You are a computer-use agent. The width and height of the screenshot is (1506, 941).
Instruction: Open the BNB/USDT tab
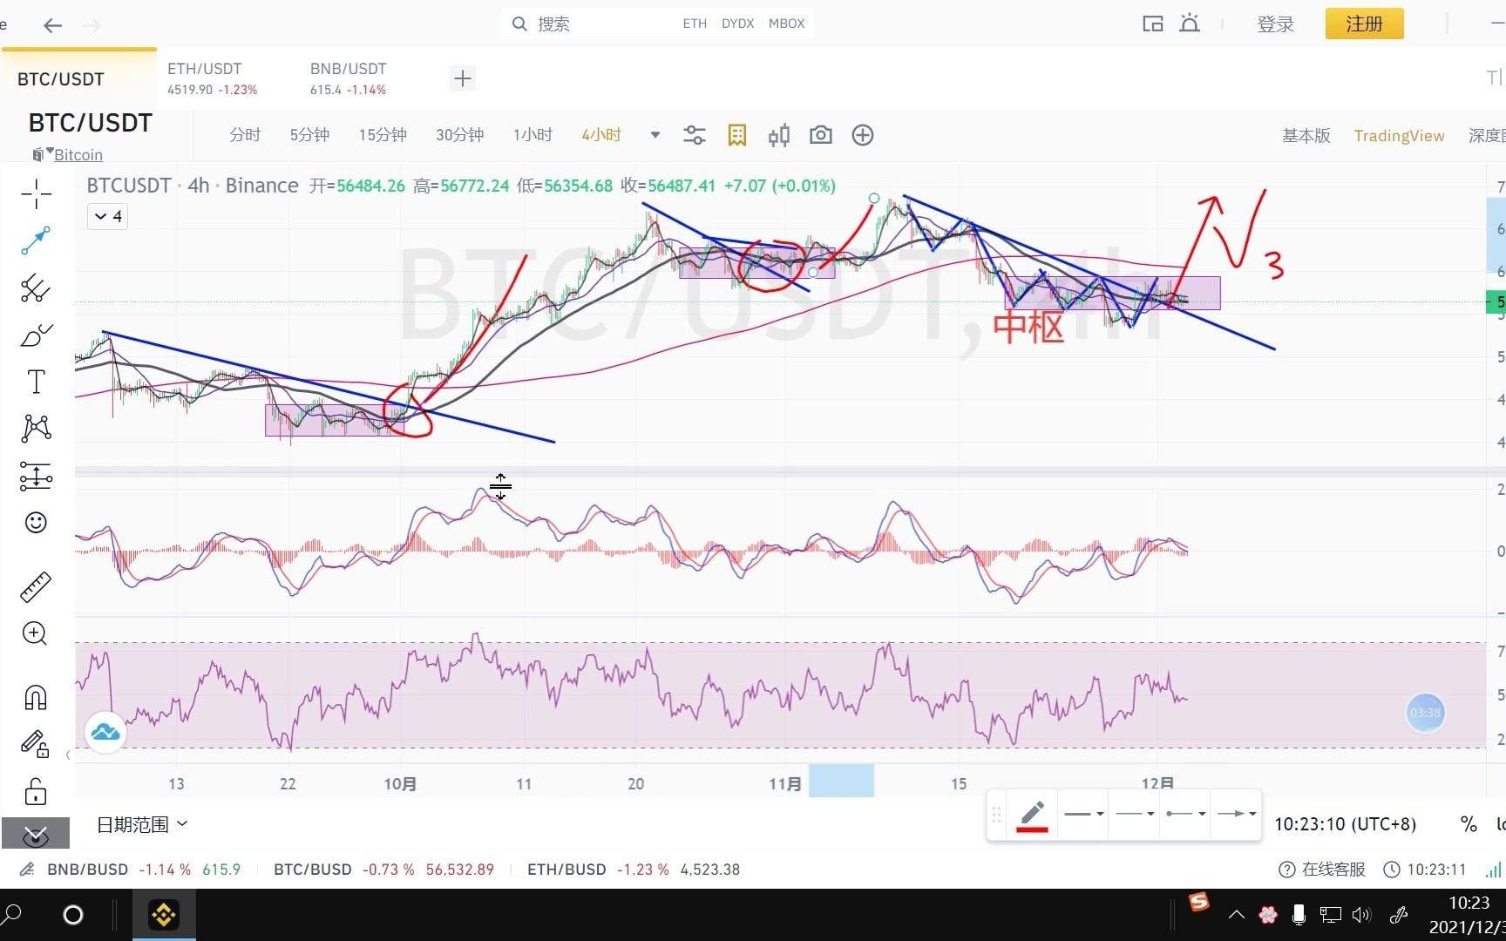(x=349, y=78)
